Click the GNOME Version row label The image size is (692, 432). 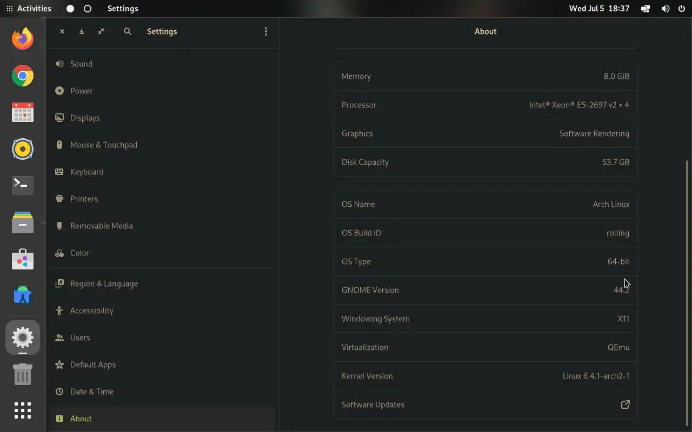click(370, 290)
